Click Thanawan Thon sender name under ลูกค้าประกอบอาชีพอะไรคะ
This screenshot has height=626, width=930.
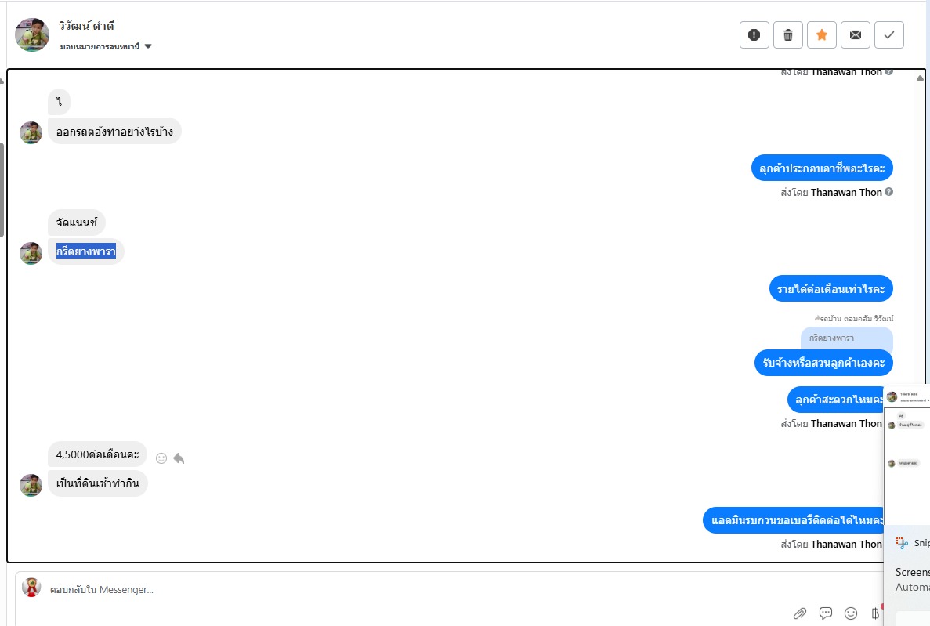pos(845,192)
